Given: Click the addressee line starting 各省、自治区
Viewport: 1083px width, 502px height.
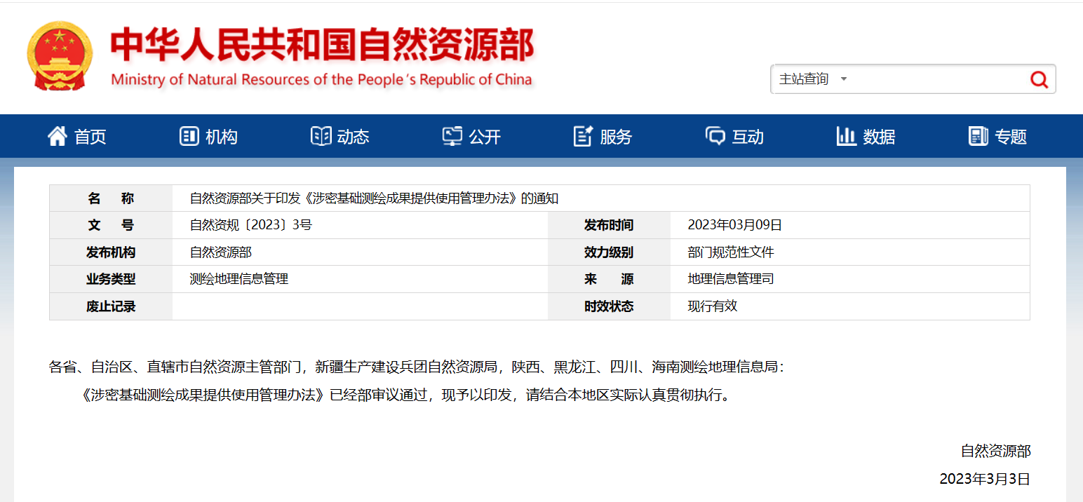Looking at the screenshot, I should tap(417, 367).
